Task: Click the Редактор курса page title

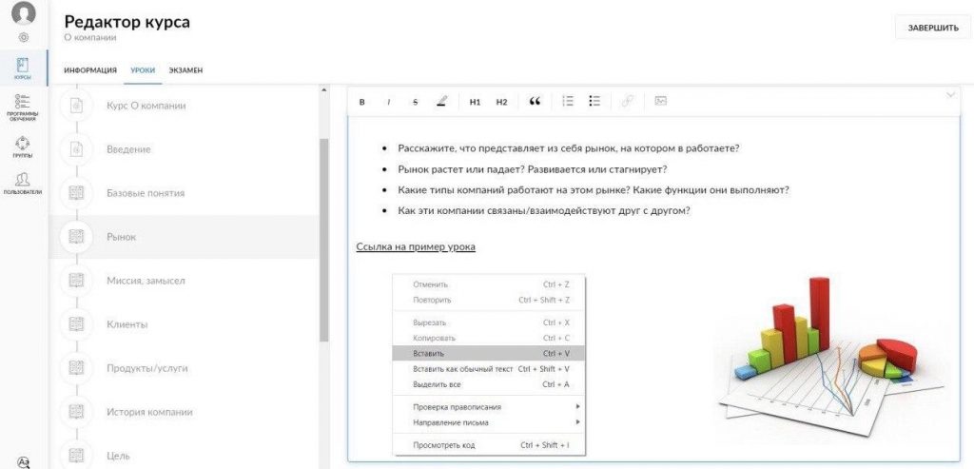Action: coord(127,22)
